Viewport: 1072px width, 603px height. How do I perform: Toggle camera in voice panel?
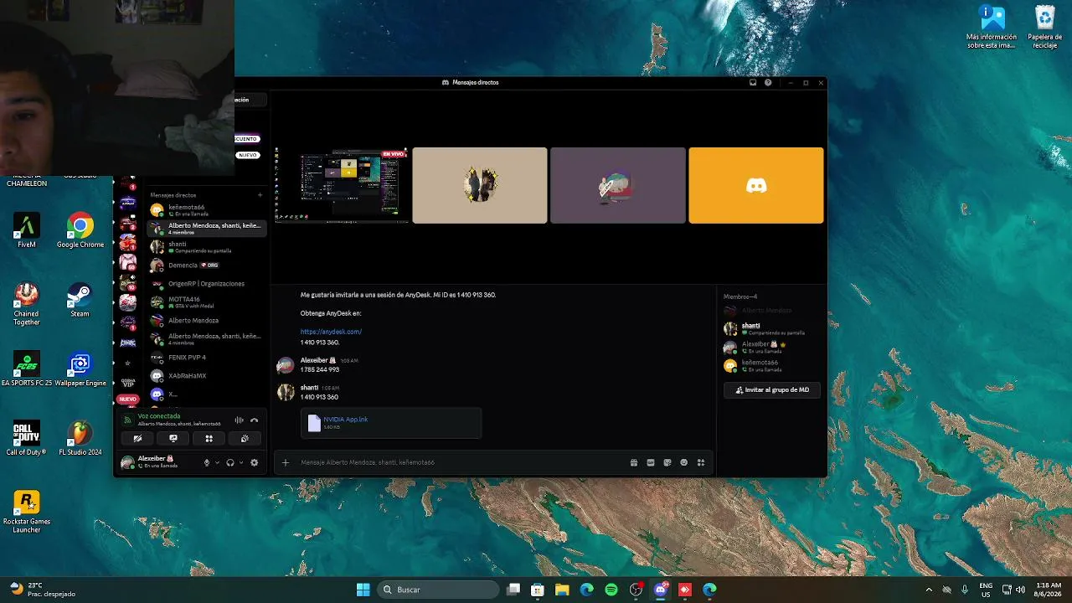(137, 438)
